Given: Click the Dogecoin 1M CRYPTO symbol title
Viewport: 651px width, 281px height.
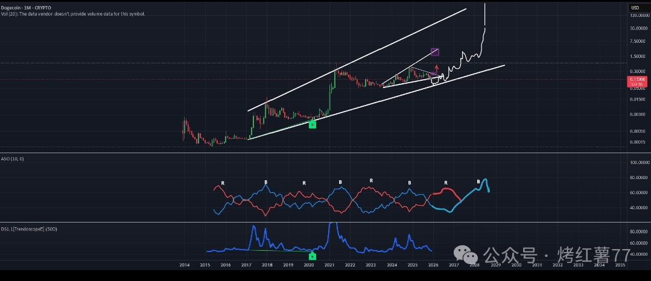Looking at the screenshot, I should tap(26, 8).
